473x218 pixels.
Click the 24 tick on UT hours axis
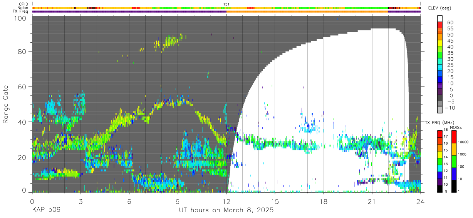pos(421,201)
